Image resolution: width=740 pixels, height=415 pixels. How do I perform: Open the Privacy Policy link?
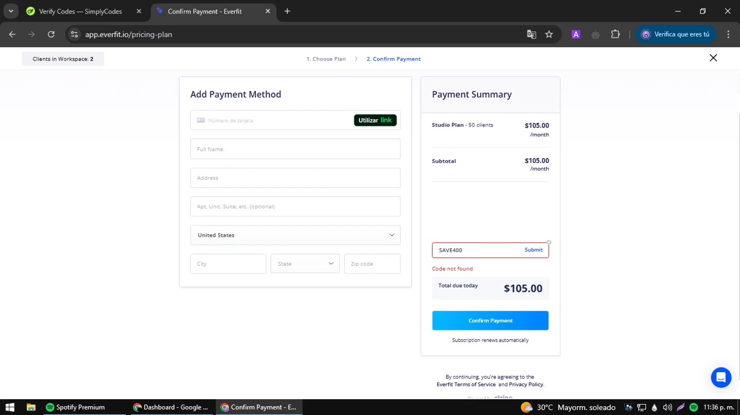click(526, 384)
